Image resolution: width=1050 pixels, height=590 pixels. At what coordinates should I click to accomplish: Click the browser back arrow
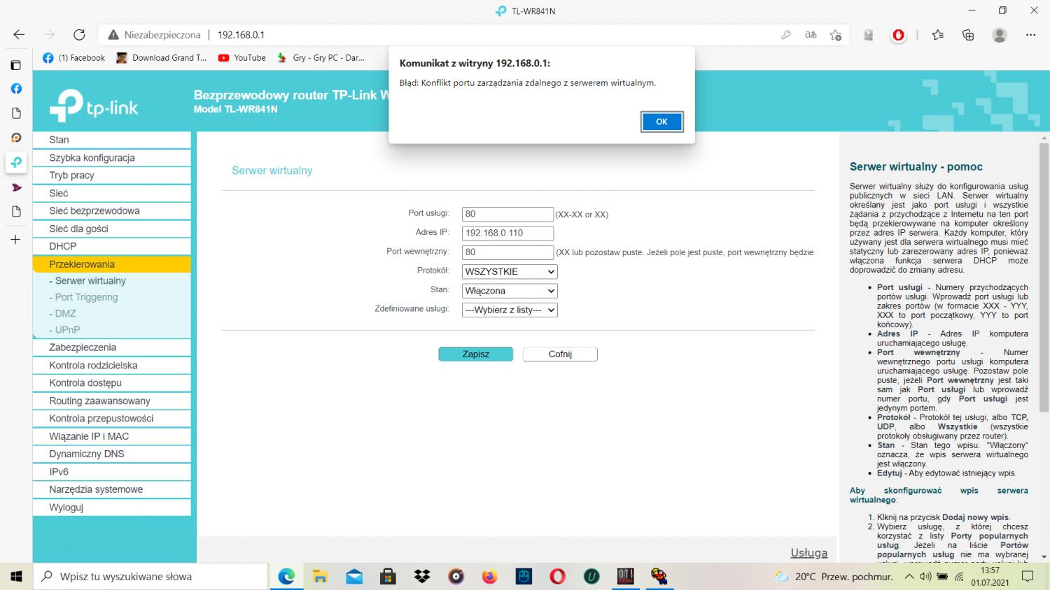[19, 35]
